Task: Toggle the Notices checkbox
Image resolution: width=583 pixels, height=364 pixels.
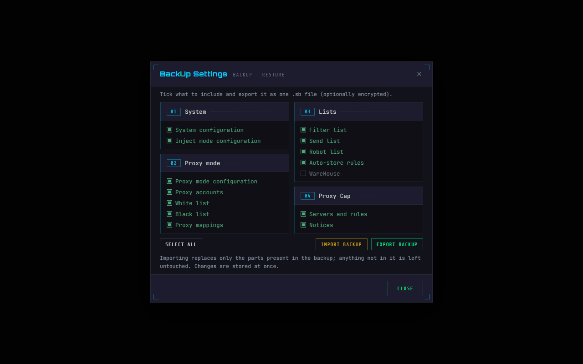Action: tap(303, 225)
